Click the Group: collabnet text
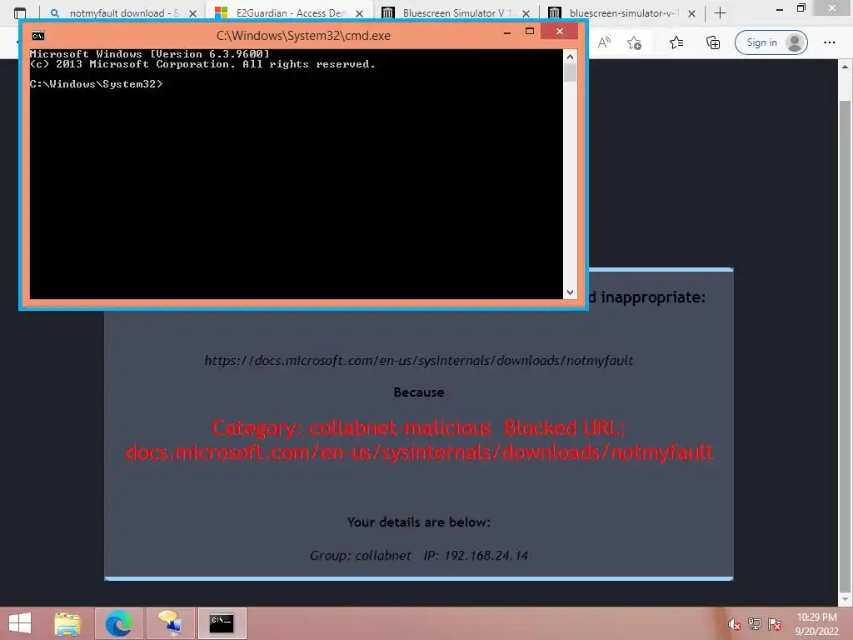853x640 pixels. click(361, 556)
